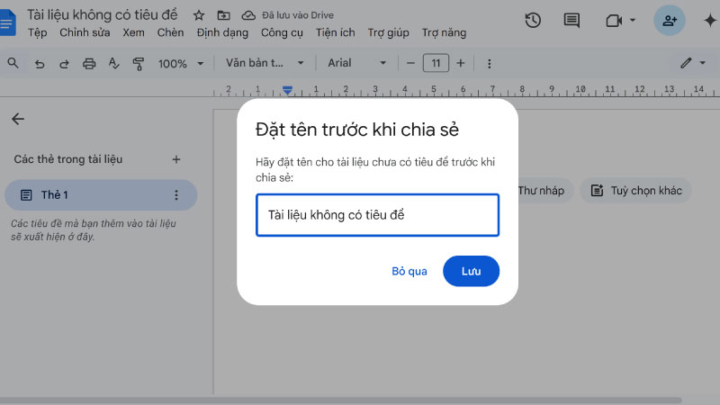
Task: Click the Share button with person icon
Action: point(669,20)
